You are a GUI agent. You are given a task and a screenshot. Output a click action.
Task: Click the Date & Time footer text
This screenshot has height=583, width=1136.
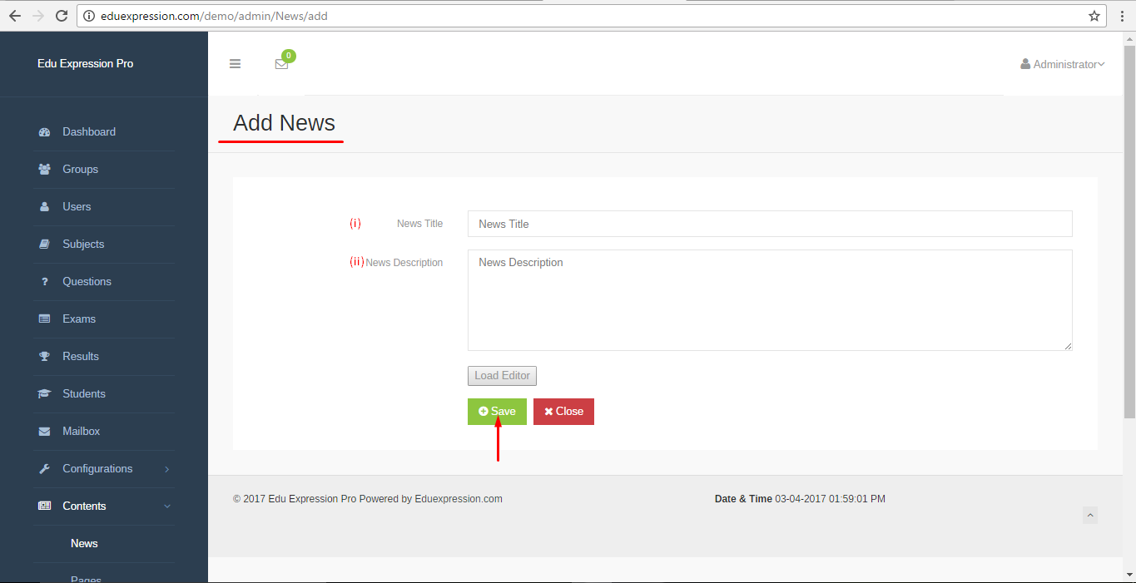800,499
